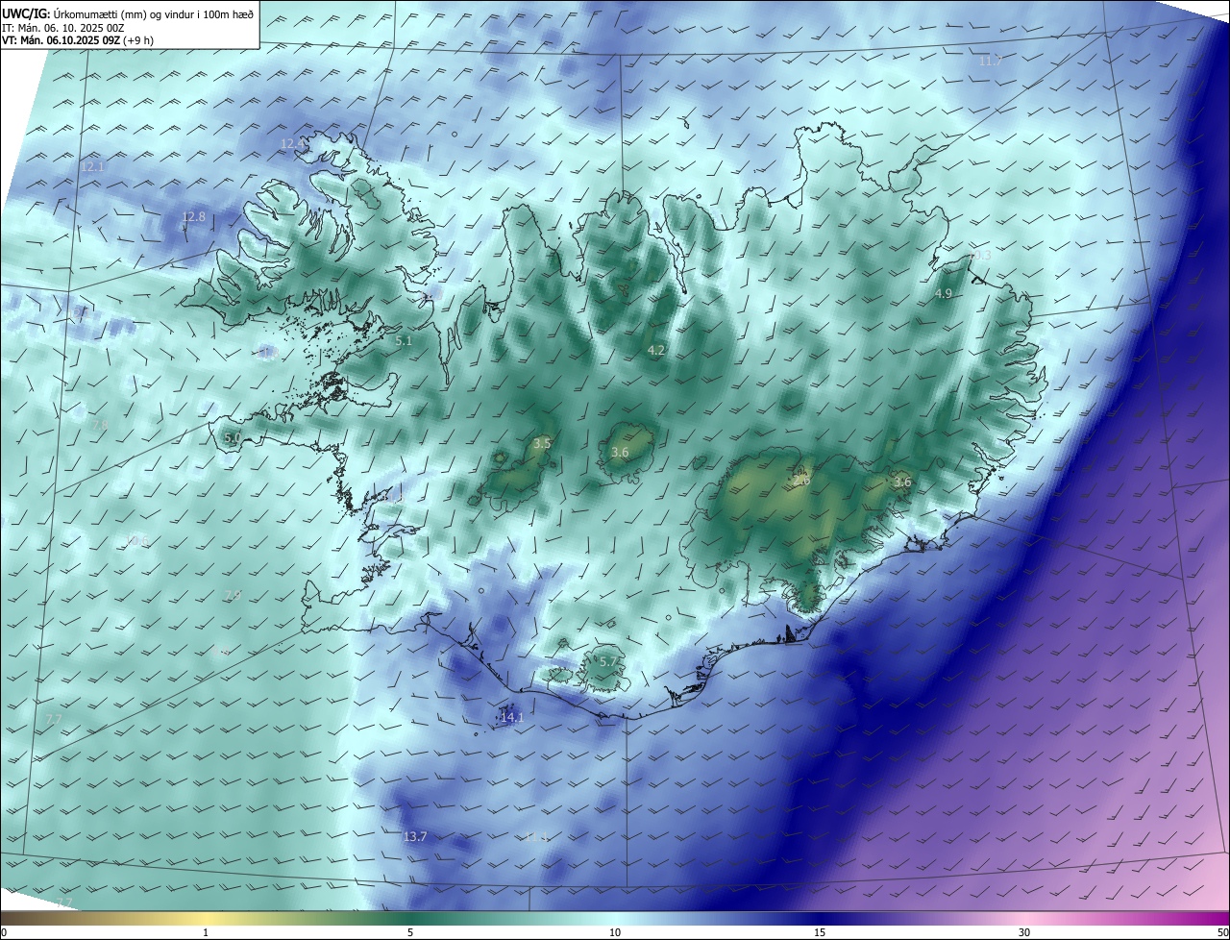Click the 7.8 value label
The image size is (1230, 940).
pos(99,425)
